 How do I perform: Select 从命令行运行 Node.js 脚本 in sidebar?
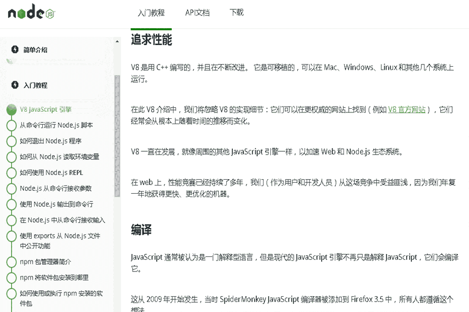56,125
